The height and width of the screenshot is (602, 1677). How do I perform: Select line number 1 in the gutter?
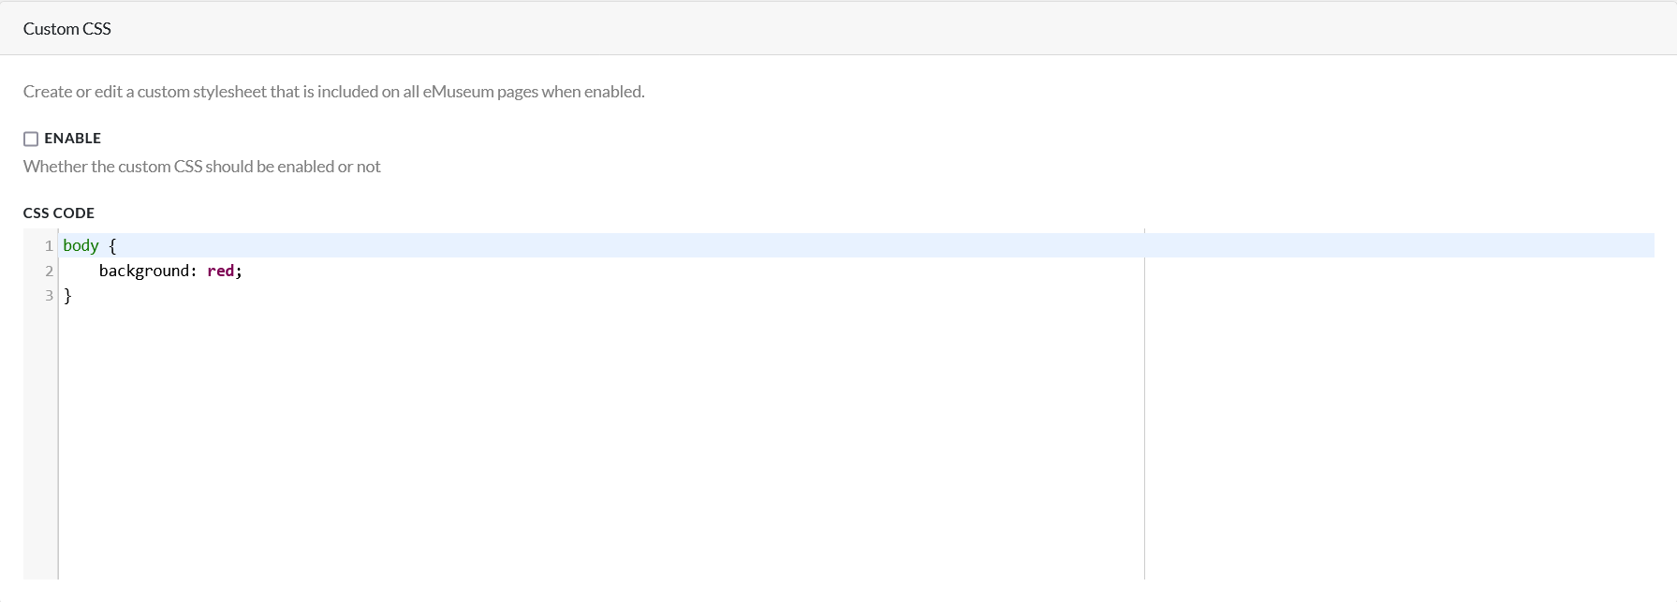click(48, 246)
